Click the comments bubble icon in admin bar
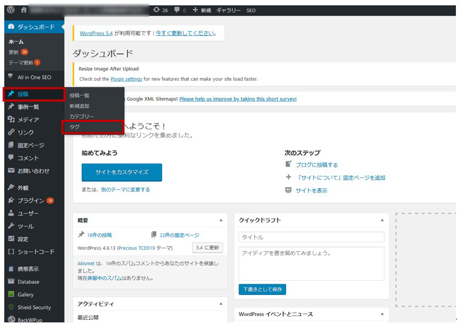The image size is (457, 324). [177, 10]
